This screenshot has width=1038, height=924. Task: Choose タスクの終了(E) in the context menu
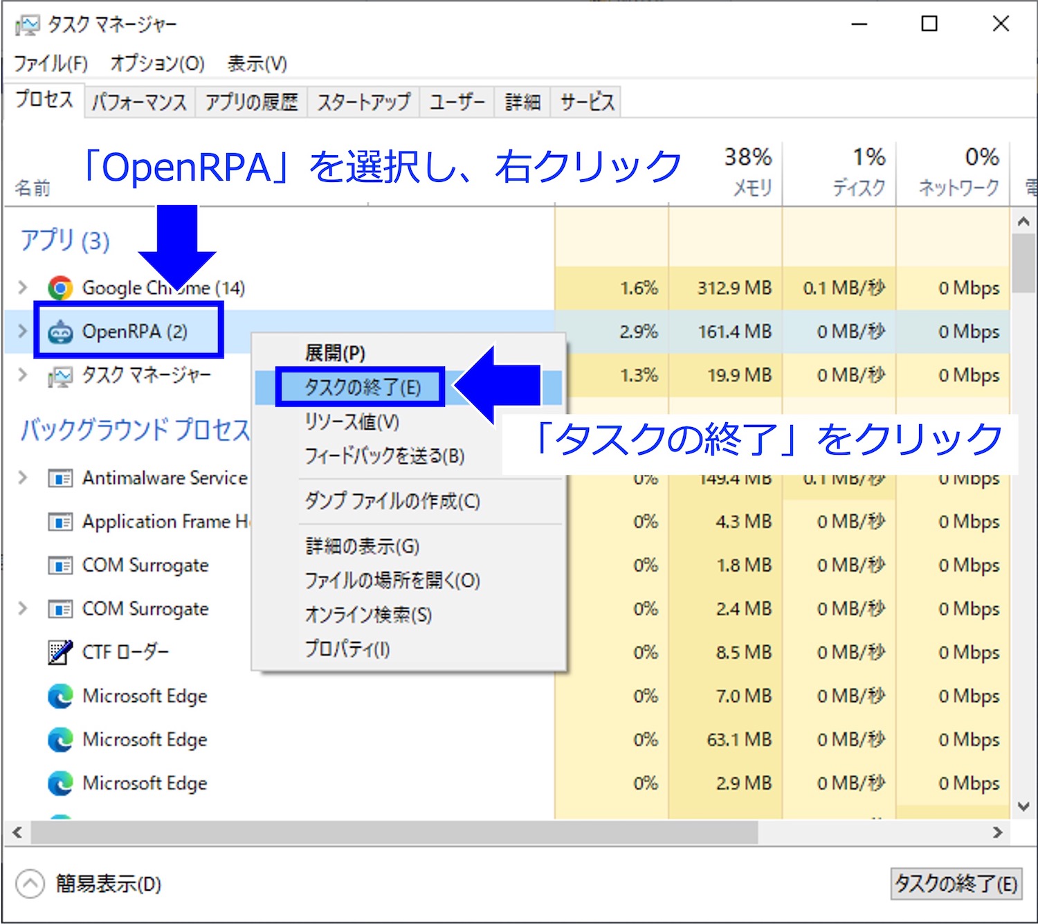(x=408, y=387)
